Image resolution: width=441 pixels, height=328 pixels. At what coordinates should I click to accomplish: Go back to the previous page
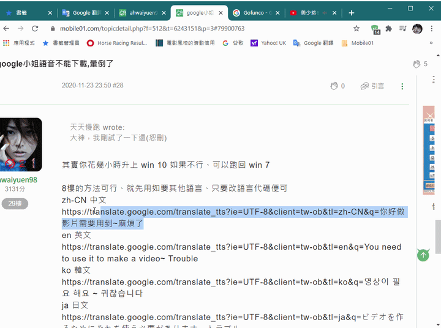pyautogui.click(x=6, y=28)
